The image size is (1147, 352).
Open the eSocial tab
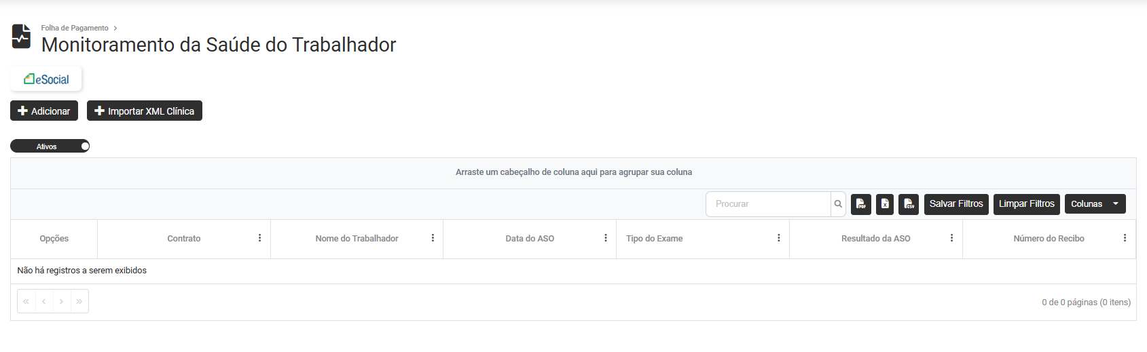pos(46,79)
